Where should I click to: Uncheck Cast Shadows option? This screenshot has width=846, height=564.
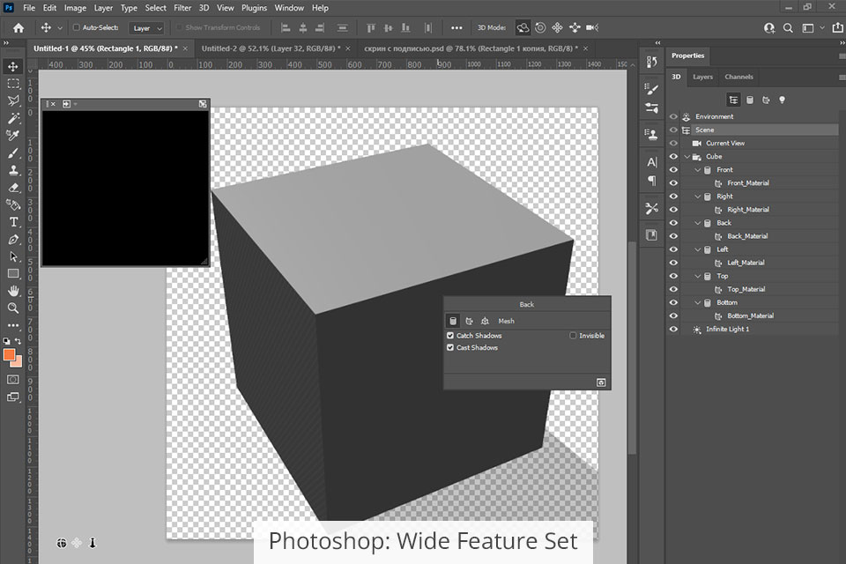pos(450,347)
